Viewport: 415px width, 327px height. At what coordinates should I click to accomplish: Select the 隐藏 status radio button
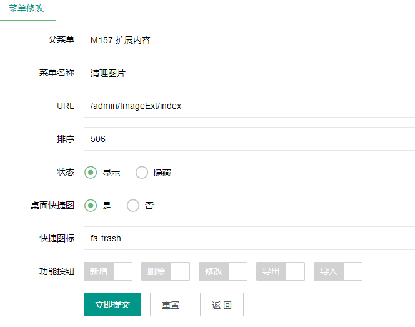(142, 173)
